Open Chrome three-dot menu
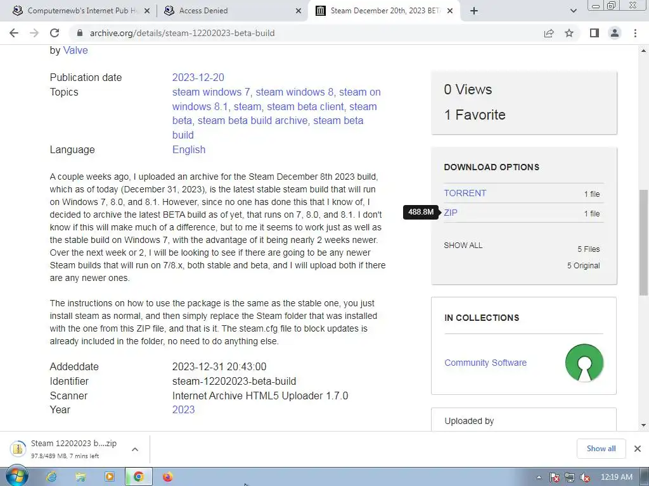 635,33
